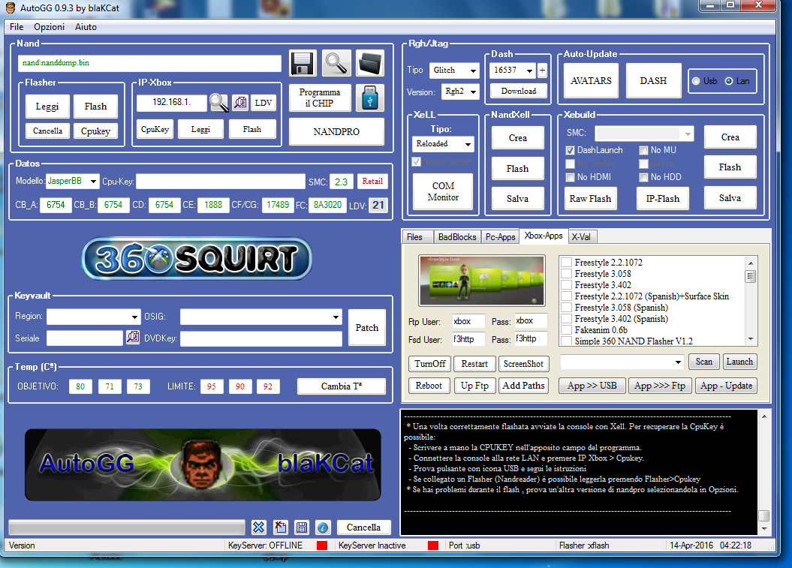Click the FreeStyle Dash preview thumbnail
792x568 pixels.
[x=482, y=281]
